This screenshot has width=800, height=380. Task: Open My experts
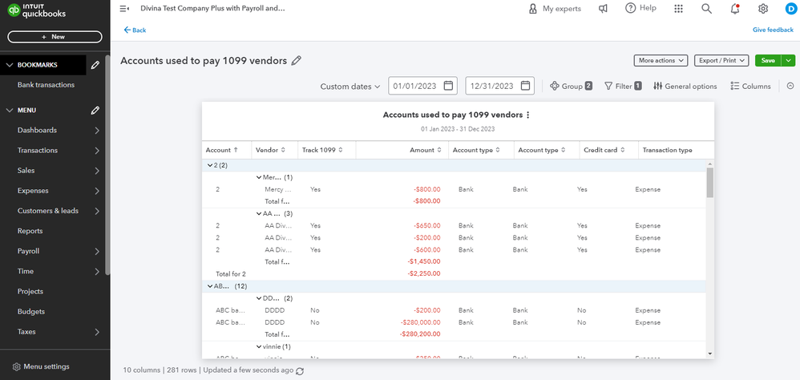(x=555, y=9)
